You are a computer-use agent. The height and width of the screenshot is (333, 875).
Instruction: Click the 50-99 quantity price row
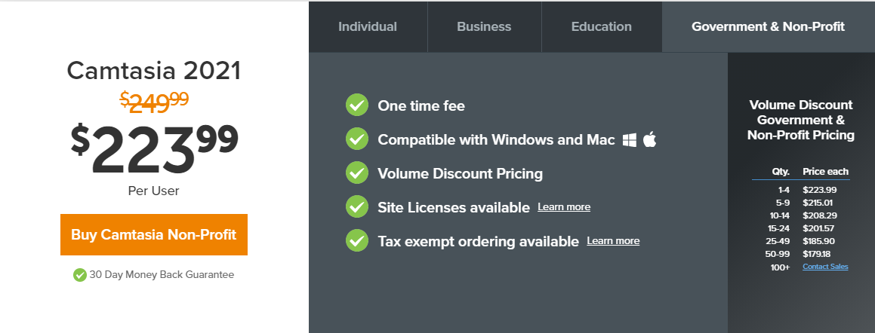[x=800, y=254]
